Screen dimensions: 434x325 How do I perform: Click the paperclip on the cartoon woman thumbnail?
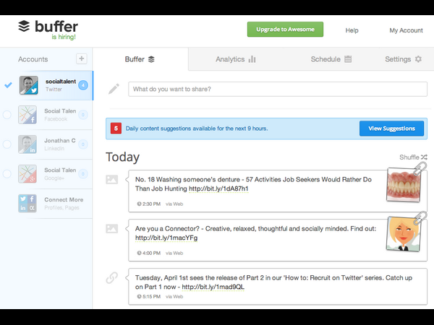pyautogui.click(x=420, y=218)
